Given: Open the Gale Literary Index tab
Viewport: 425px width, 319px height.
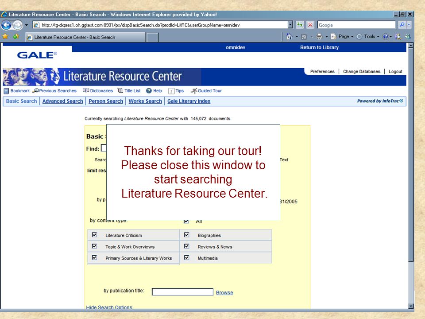Looking at the screenshot, I should click(x=189, y=101).
